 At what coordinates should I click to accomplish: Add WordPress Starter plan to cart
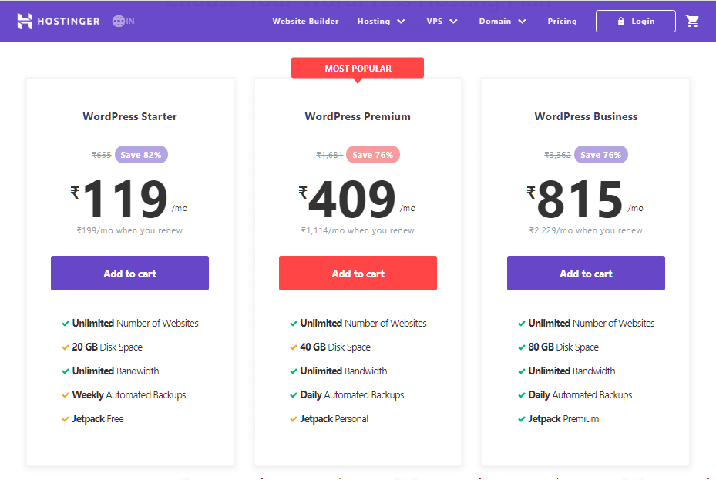click(129, 274)
